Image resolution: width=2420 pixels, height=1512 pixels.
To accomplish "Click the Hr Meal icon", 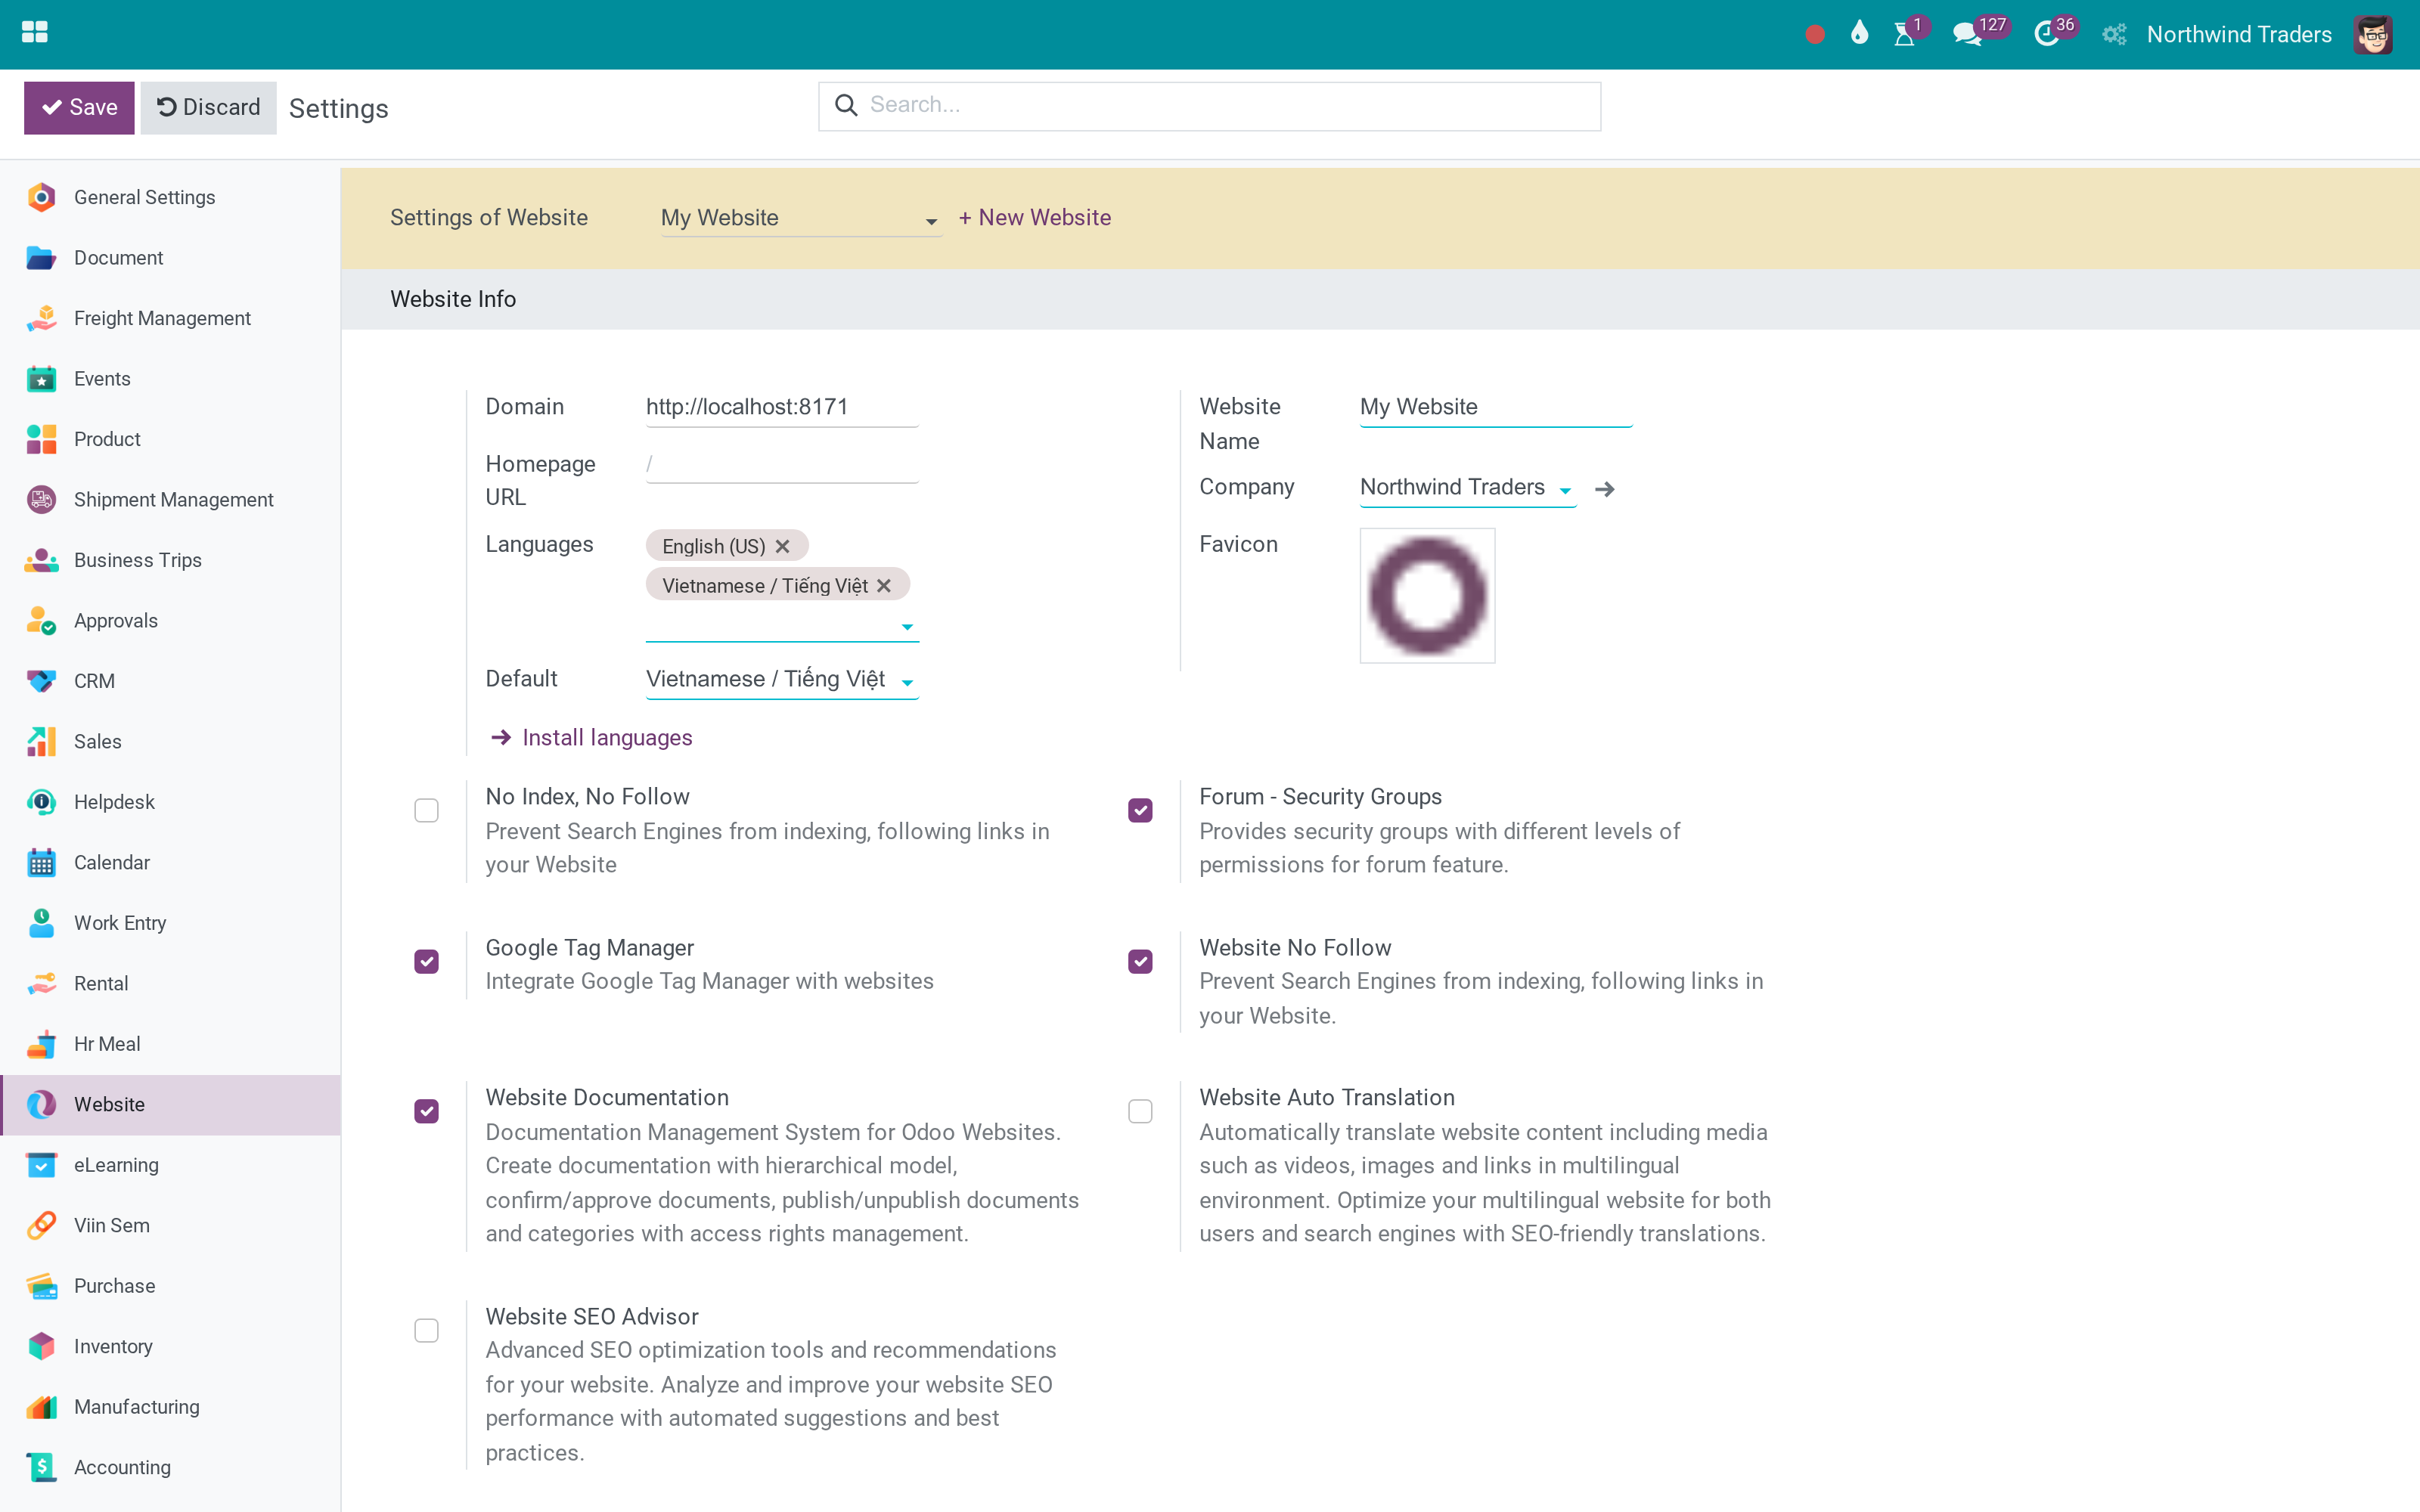I will click(41, 1044).
